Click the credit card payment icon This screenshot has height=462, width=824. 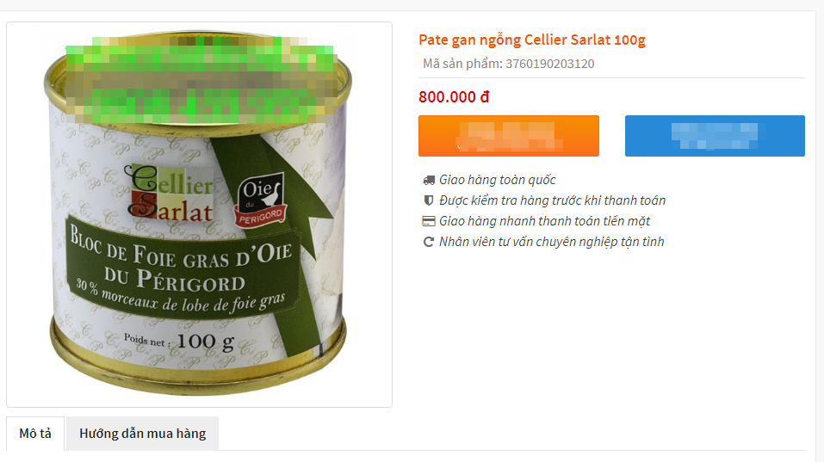pos(429,221)
